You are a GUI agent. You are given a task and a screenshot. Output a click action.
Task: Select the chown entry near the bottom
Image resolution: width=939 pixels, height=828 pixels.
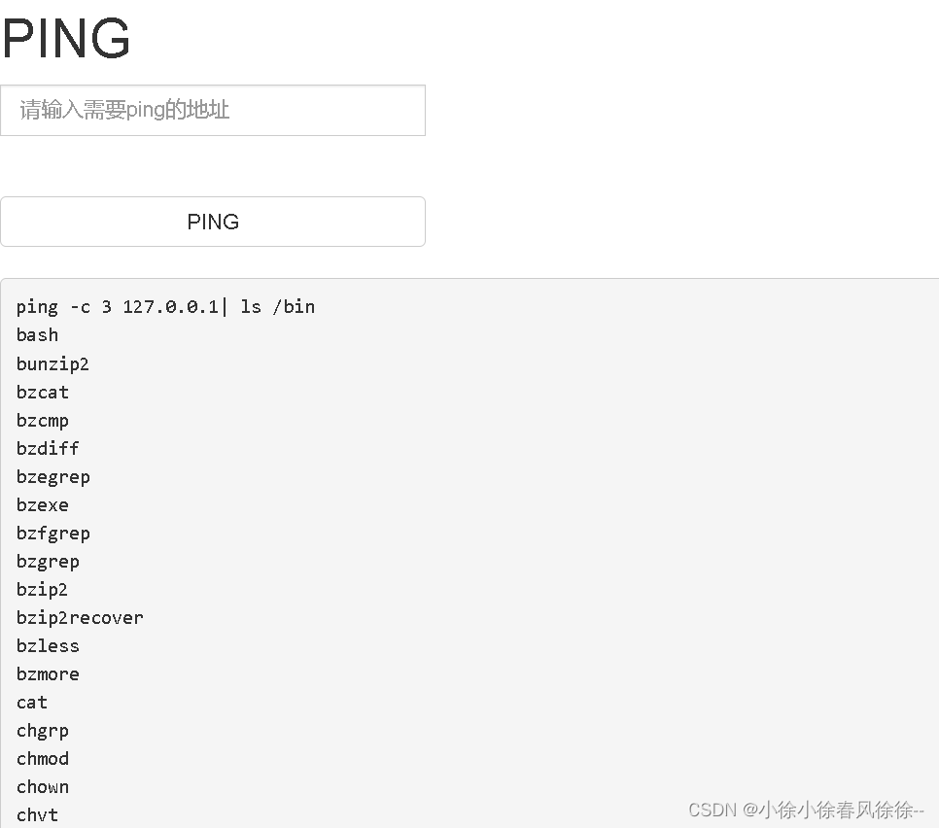(42, 786)
